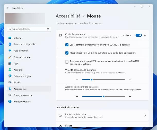Click the Trova un'impostazione search field
Screen dimensions: 157x130
click(29, 29)
